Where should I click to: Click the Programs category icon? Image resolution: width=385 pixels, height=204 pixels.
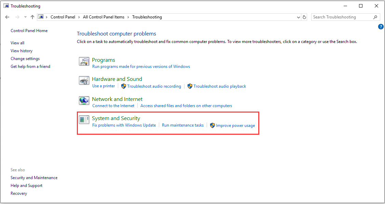tap(84, 61)
